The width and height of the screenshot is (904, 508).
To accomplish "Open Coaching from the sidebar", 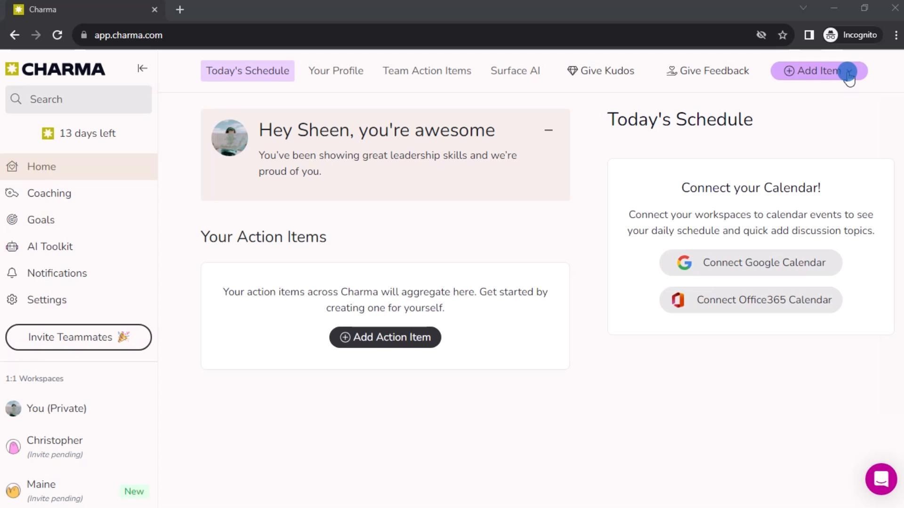I will click(x=49, y=193).
